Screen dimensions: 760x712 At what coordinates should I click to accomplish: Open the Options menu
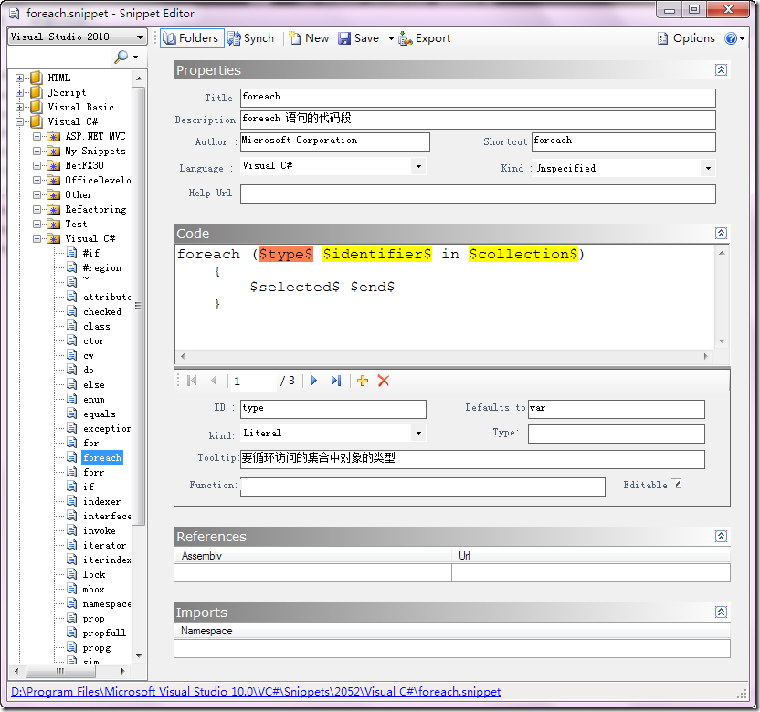[x=686, y=38]
